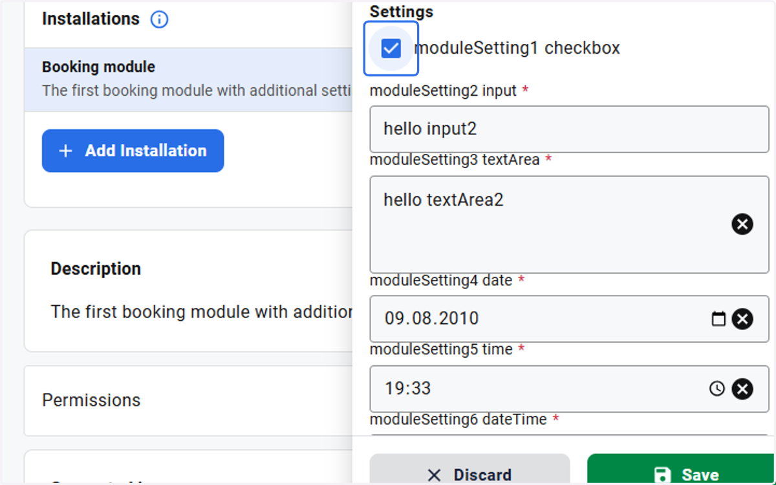Click the moduleSetting6 dateTime label

coord(458,420)
